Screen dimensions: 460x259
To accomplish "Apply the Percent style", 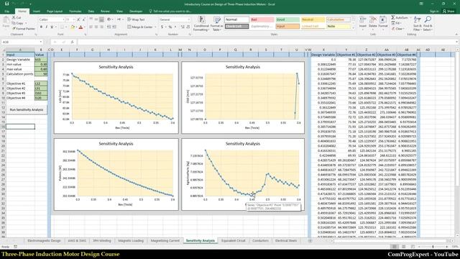I will [x=170, y=27].
